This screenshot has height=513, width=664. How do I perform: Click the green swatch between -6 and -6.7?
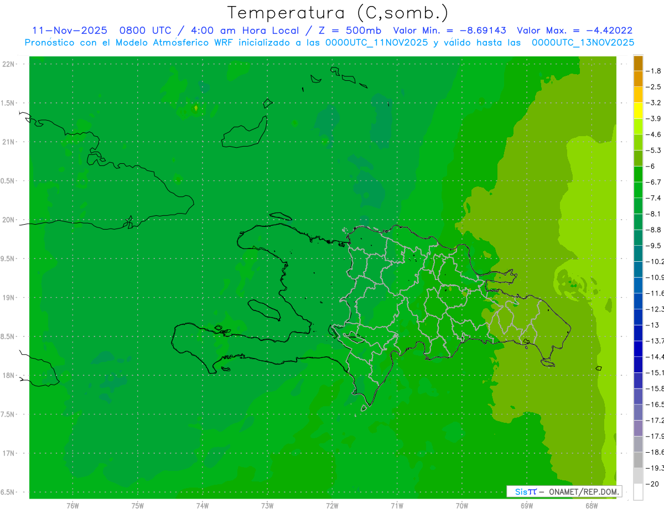tap(638, 174)
